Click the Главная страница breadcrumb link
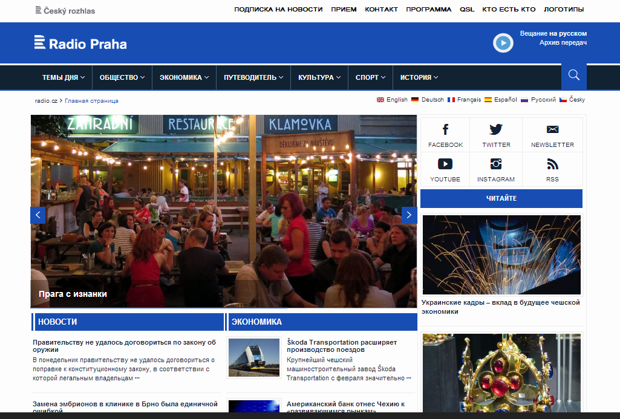 point(91,101)
